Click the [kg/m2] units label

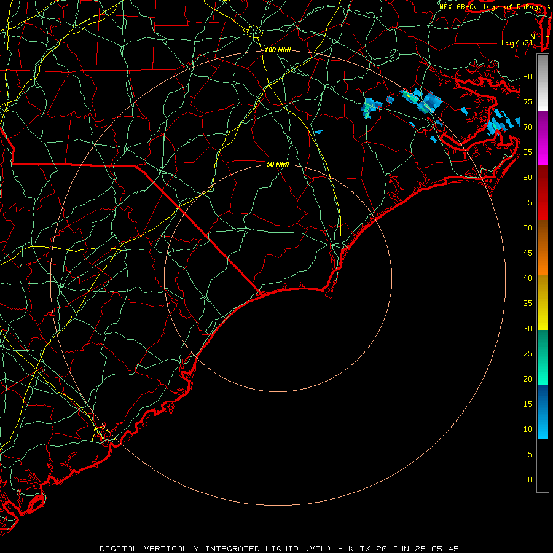[517, 43]
